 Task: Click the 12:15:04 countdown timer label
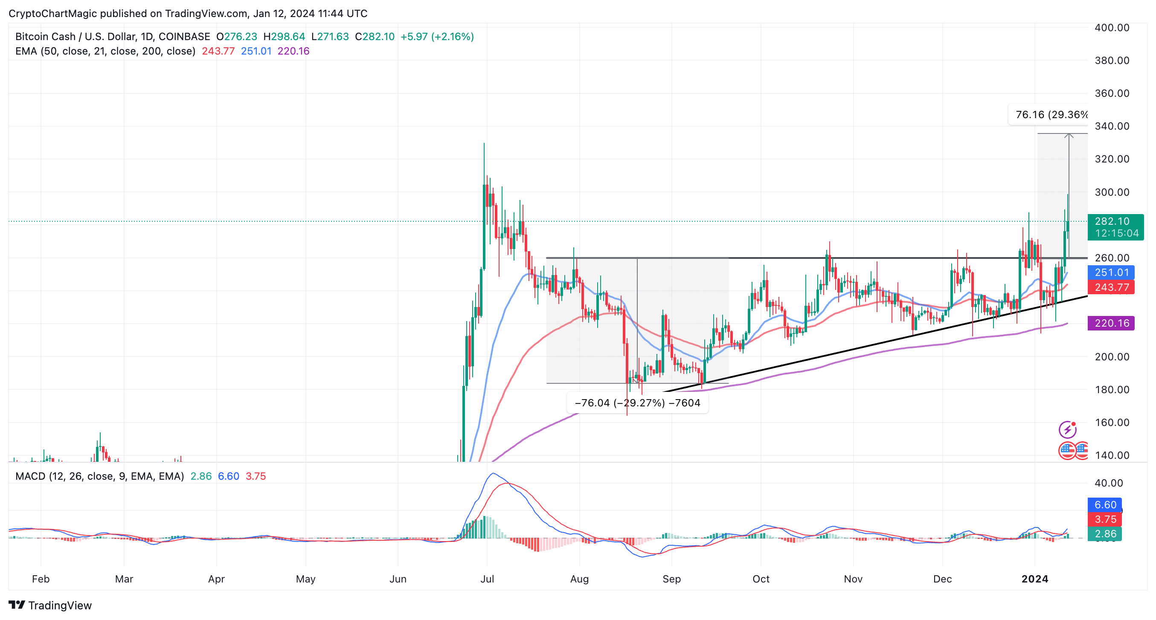pyautogui.click(x=1116, y=233)
